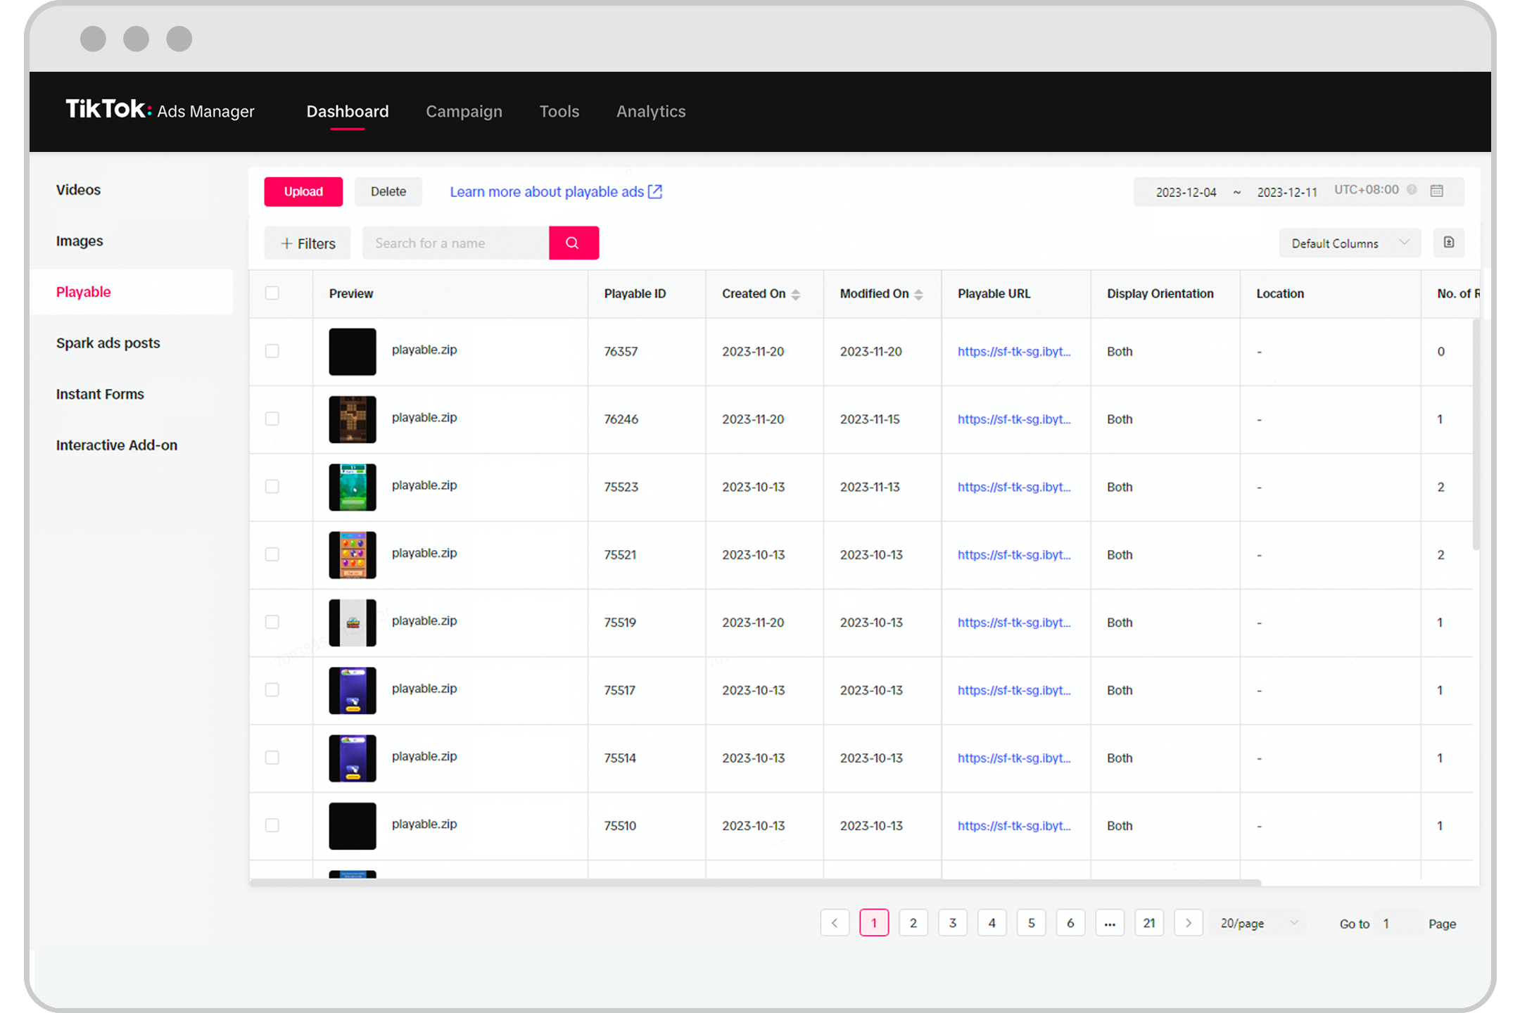Switch to the Campaign tab
The image size is (1520, 1013).
(x=464, y=111)
